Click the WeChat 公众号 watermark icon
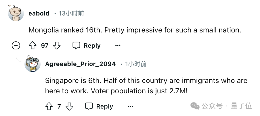The height and width of the screenshot is (116, 260). (195, 106)
